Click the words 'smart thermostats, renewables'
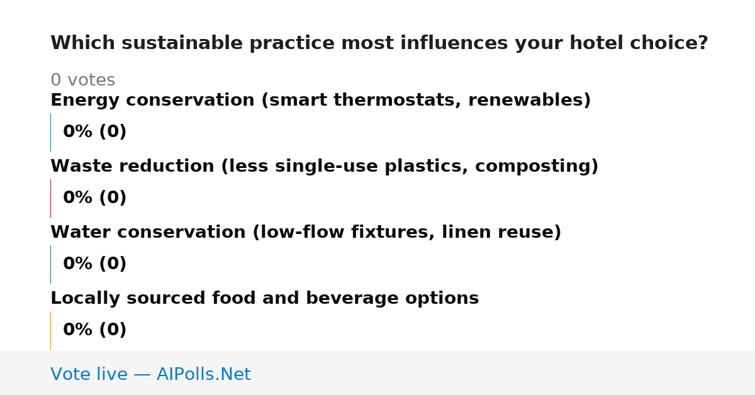The width and height of the screenshot is (755, 395). point(426,101)
